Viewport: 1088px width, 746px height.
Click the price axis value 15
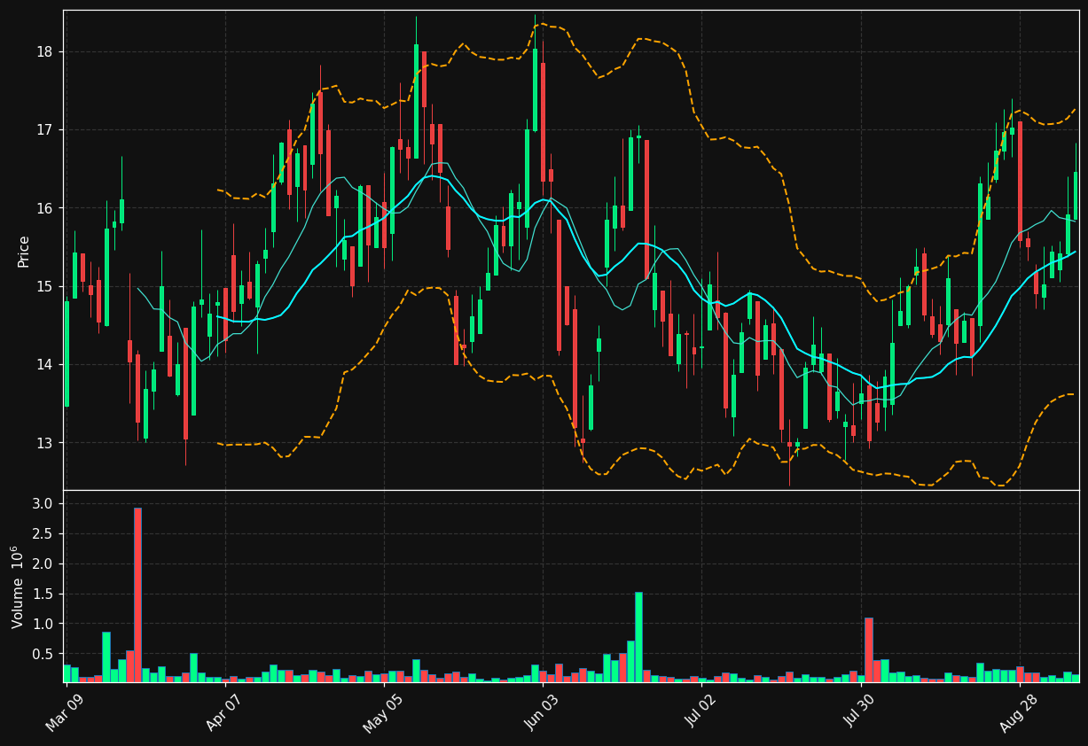tap(44, 286)
